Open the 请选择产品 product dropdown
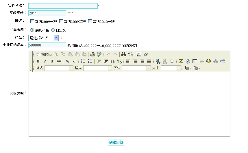The image size is (248, 153). click(x=43, y=38)
